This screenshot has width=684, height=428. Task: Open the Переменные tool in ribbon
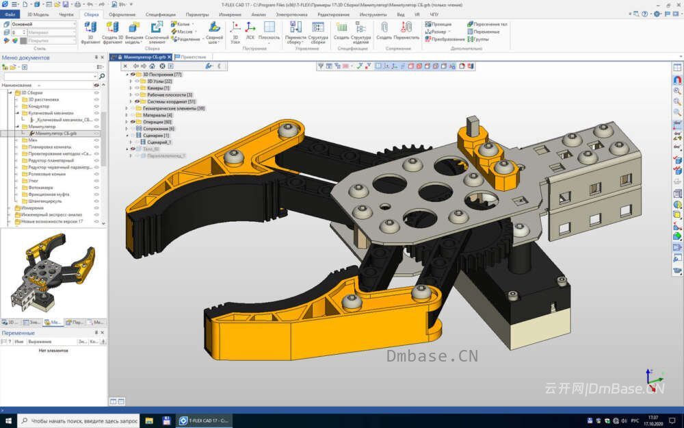484,32
